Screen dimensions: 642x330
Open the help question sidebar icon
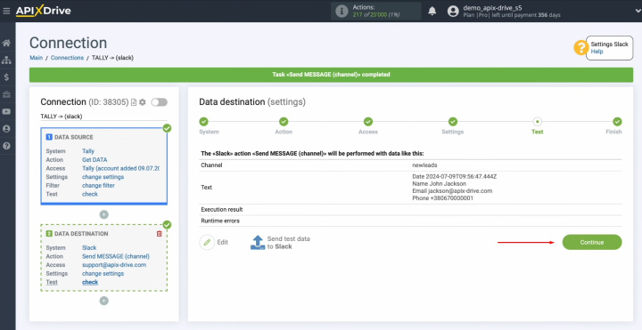(x=6, y=146)
